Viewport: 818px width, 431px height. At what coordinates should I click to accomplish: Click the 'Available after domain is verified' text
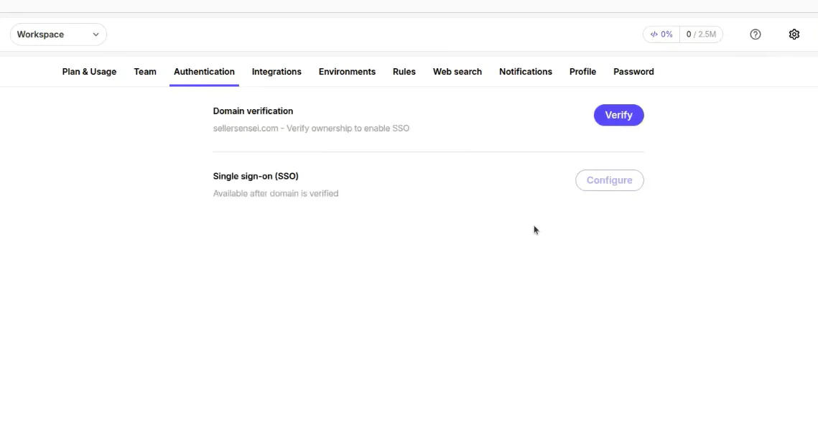click(276, 193)
